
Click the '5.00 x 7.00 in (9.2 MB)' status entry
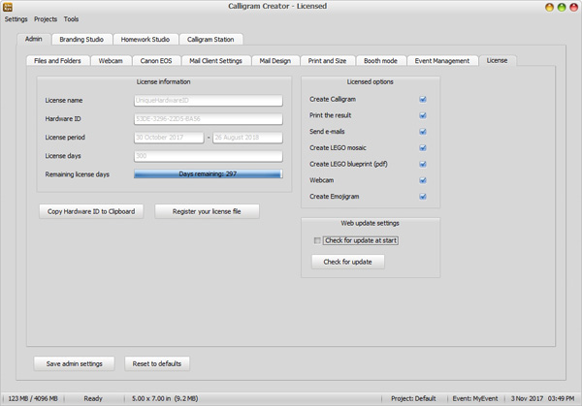point(165,398)
